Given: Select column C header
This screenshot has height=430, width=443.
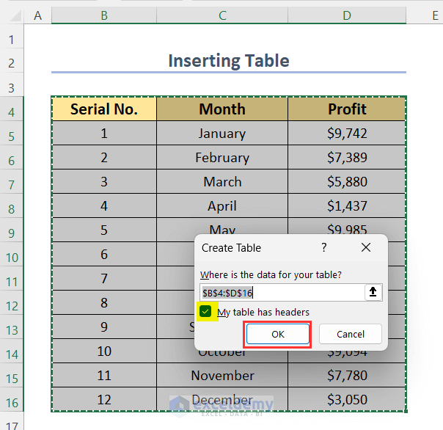Looking at the screenshot, I should coord(222,15).
